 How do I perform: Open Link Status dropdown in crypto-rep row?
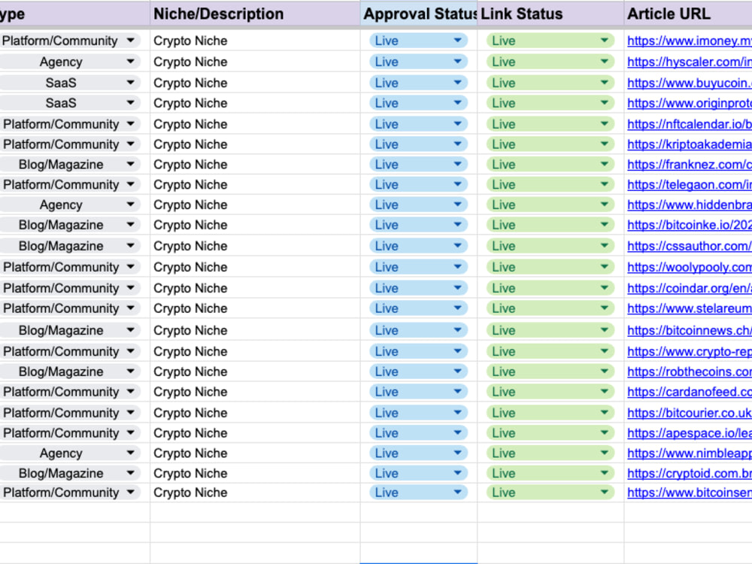tap(605, 351)
